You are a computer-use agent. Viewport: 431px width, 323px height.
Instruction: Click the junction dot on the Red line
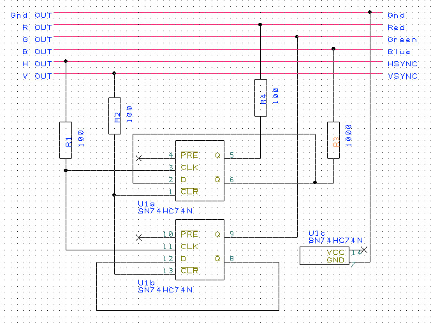click(x=260, y=25)
